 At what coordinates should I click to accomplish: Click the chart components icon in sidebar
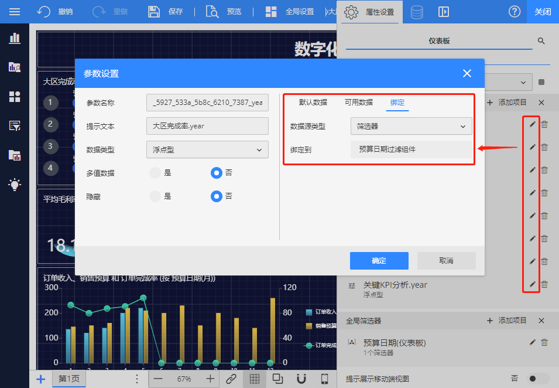[x=15, y=39]
